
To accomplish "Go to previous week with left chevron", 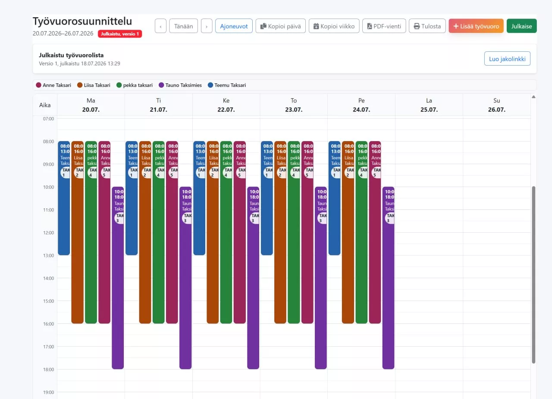I will (160, 26).
